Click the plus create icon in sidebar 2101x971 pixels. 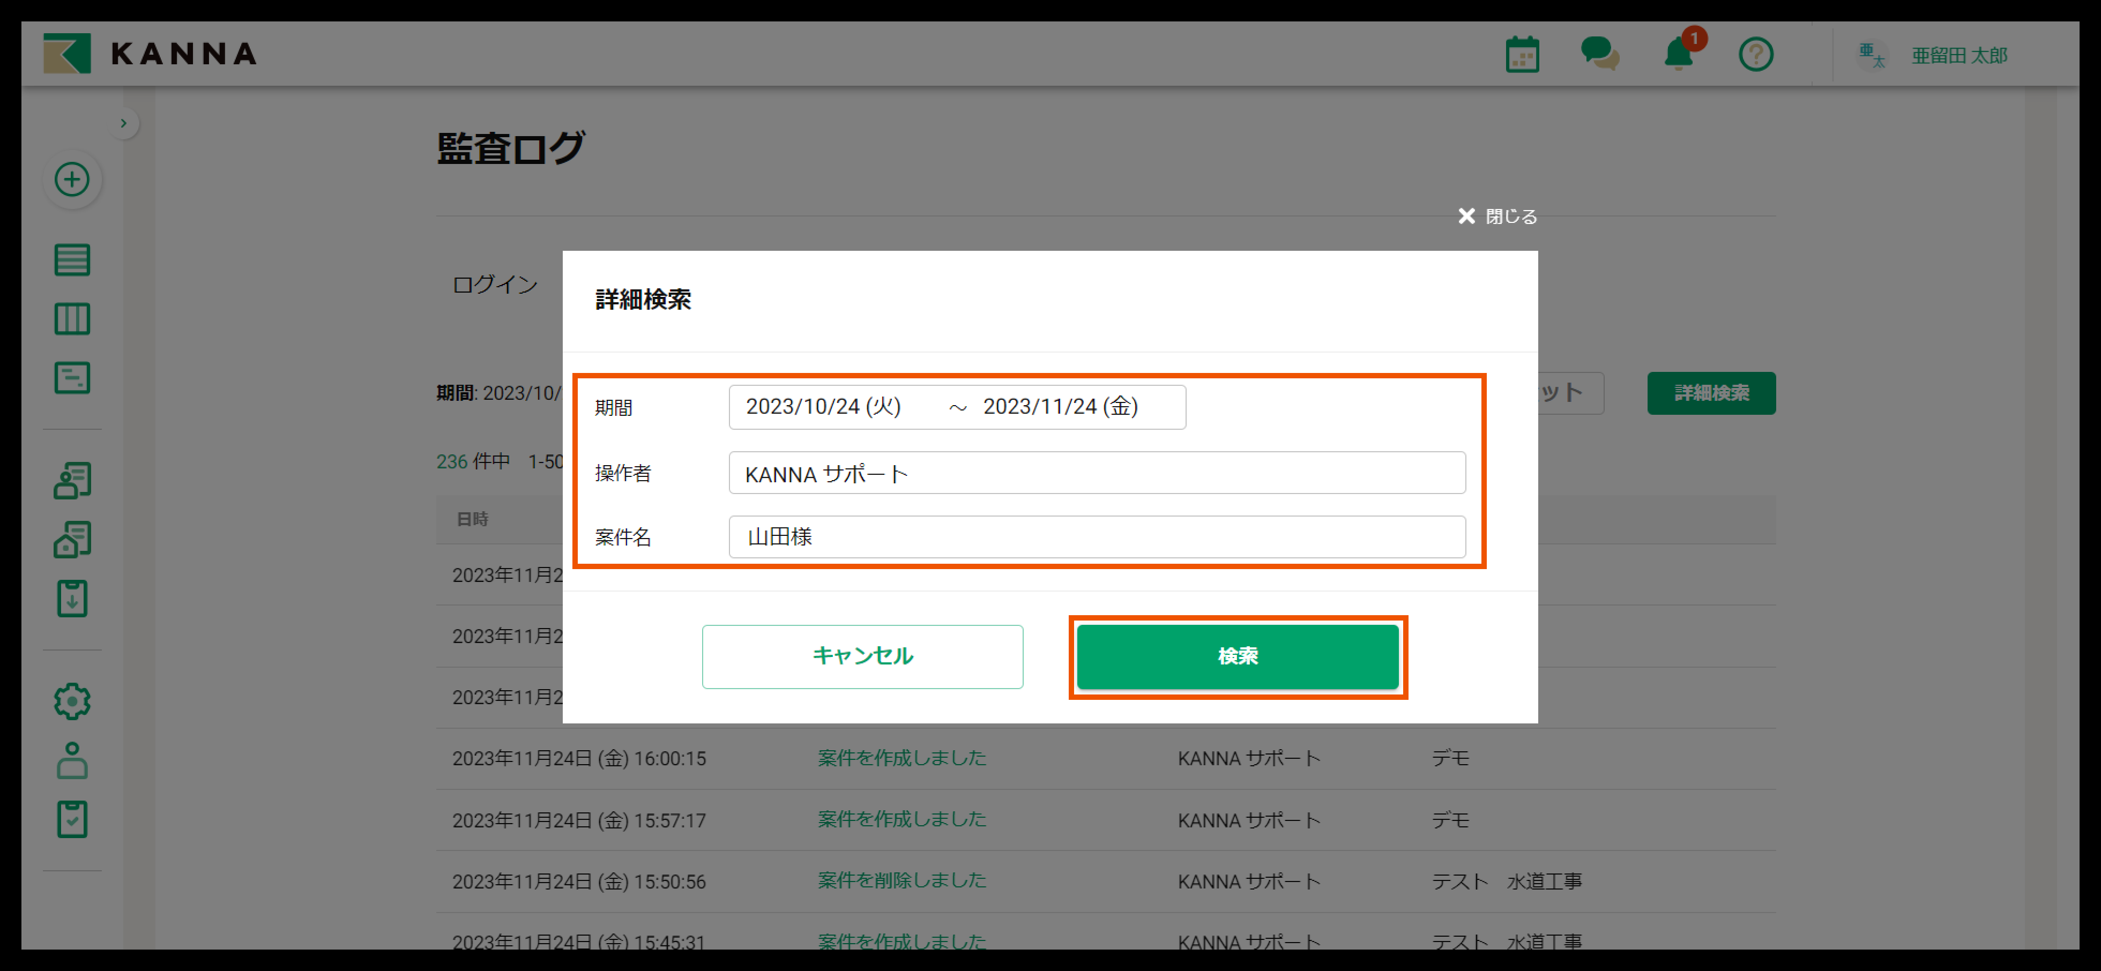(x=72, y=180)
